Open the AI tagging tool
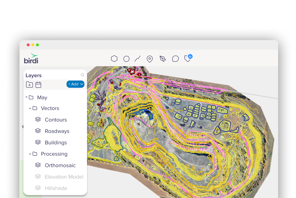 pos(188,58)
